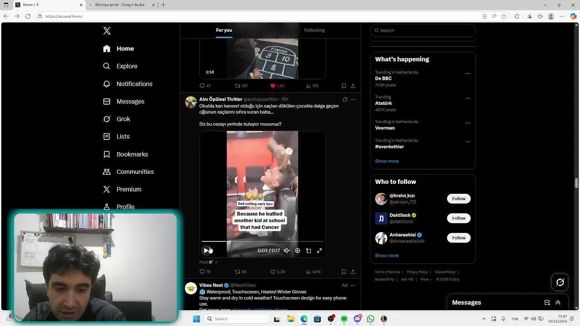Open Spotify from the taskbar
This screenshot has width=580, height=326.
(x=344, y=319)
